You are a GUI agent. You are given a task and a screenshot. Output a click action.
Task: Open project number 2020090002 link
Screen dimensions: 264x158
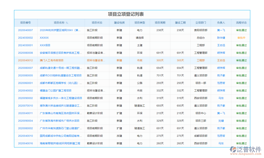(26, 98)
